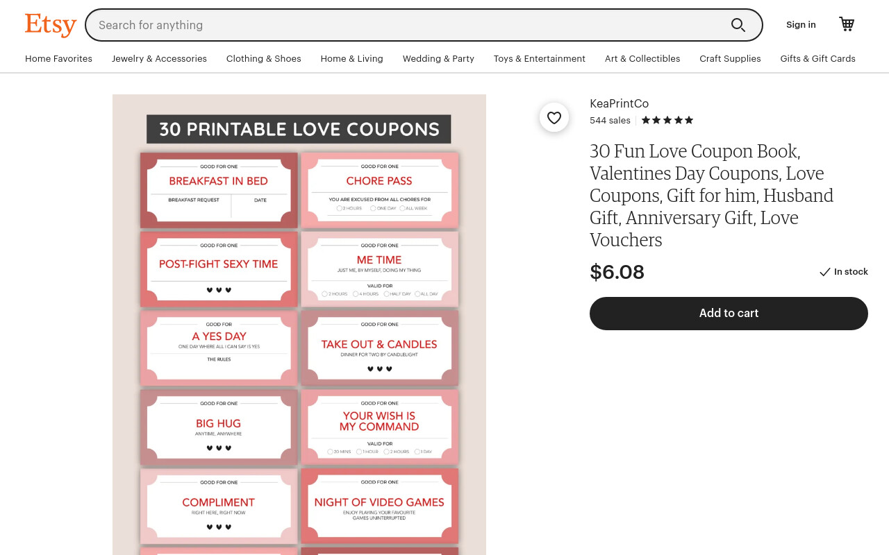This screenshot has width=889, height=555.
Task: Open Art & Collectibles category
Action: pyautogui.click(x=642, y=59)
